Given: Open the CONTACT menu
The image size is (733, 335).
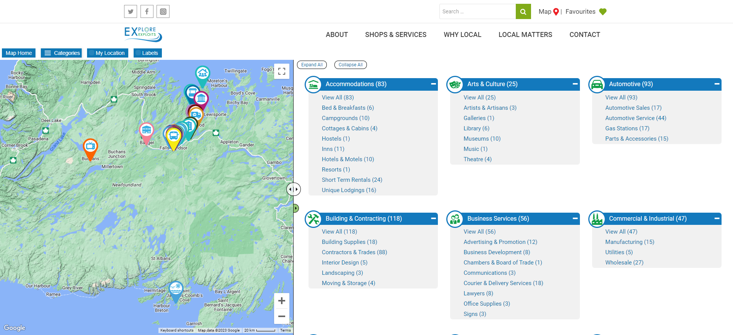Looking at the screenshot, I should click(585, 35).
